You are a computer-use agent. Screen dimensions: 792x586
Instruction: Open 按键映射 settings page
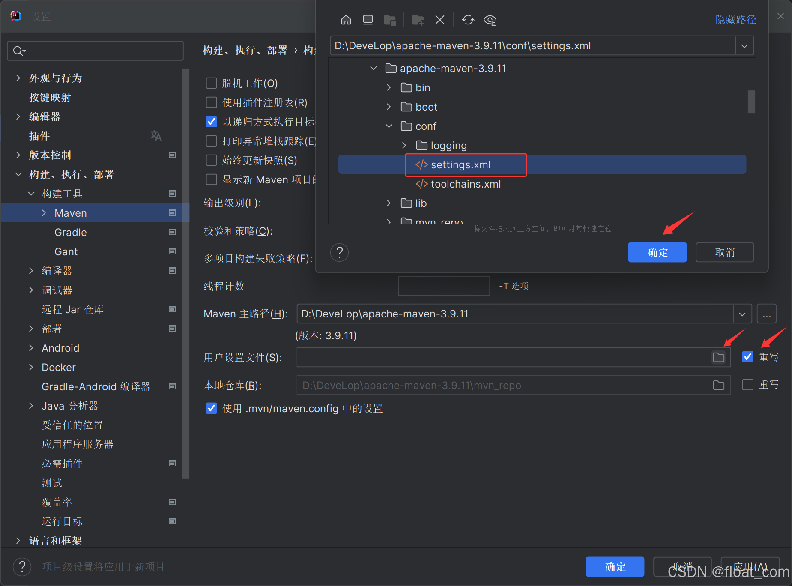click(50, 97)
